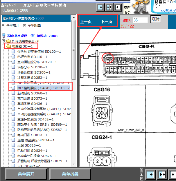The image size is (176, 181).
Task: Click the 跳转 jump button
Action: pos(156,19)
